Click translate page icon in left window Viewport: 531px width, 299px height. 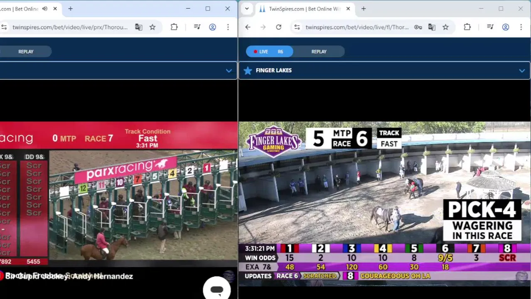point(138,27)
